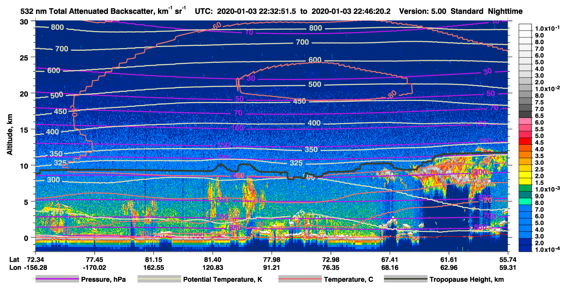Select longitude value 68.16

point(390,267)
